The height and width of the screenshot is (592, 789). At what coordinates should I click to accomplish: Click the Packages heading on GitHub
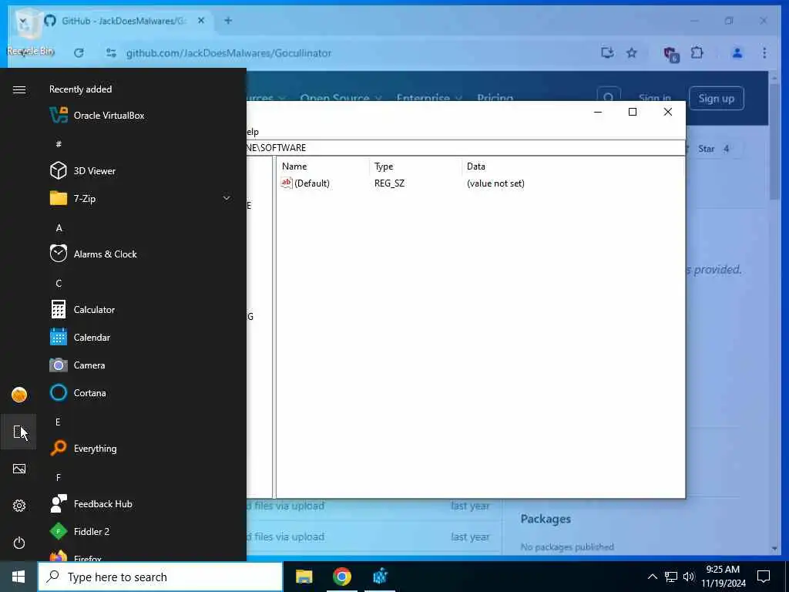point(546,519)
